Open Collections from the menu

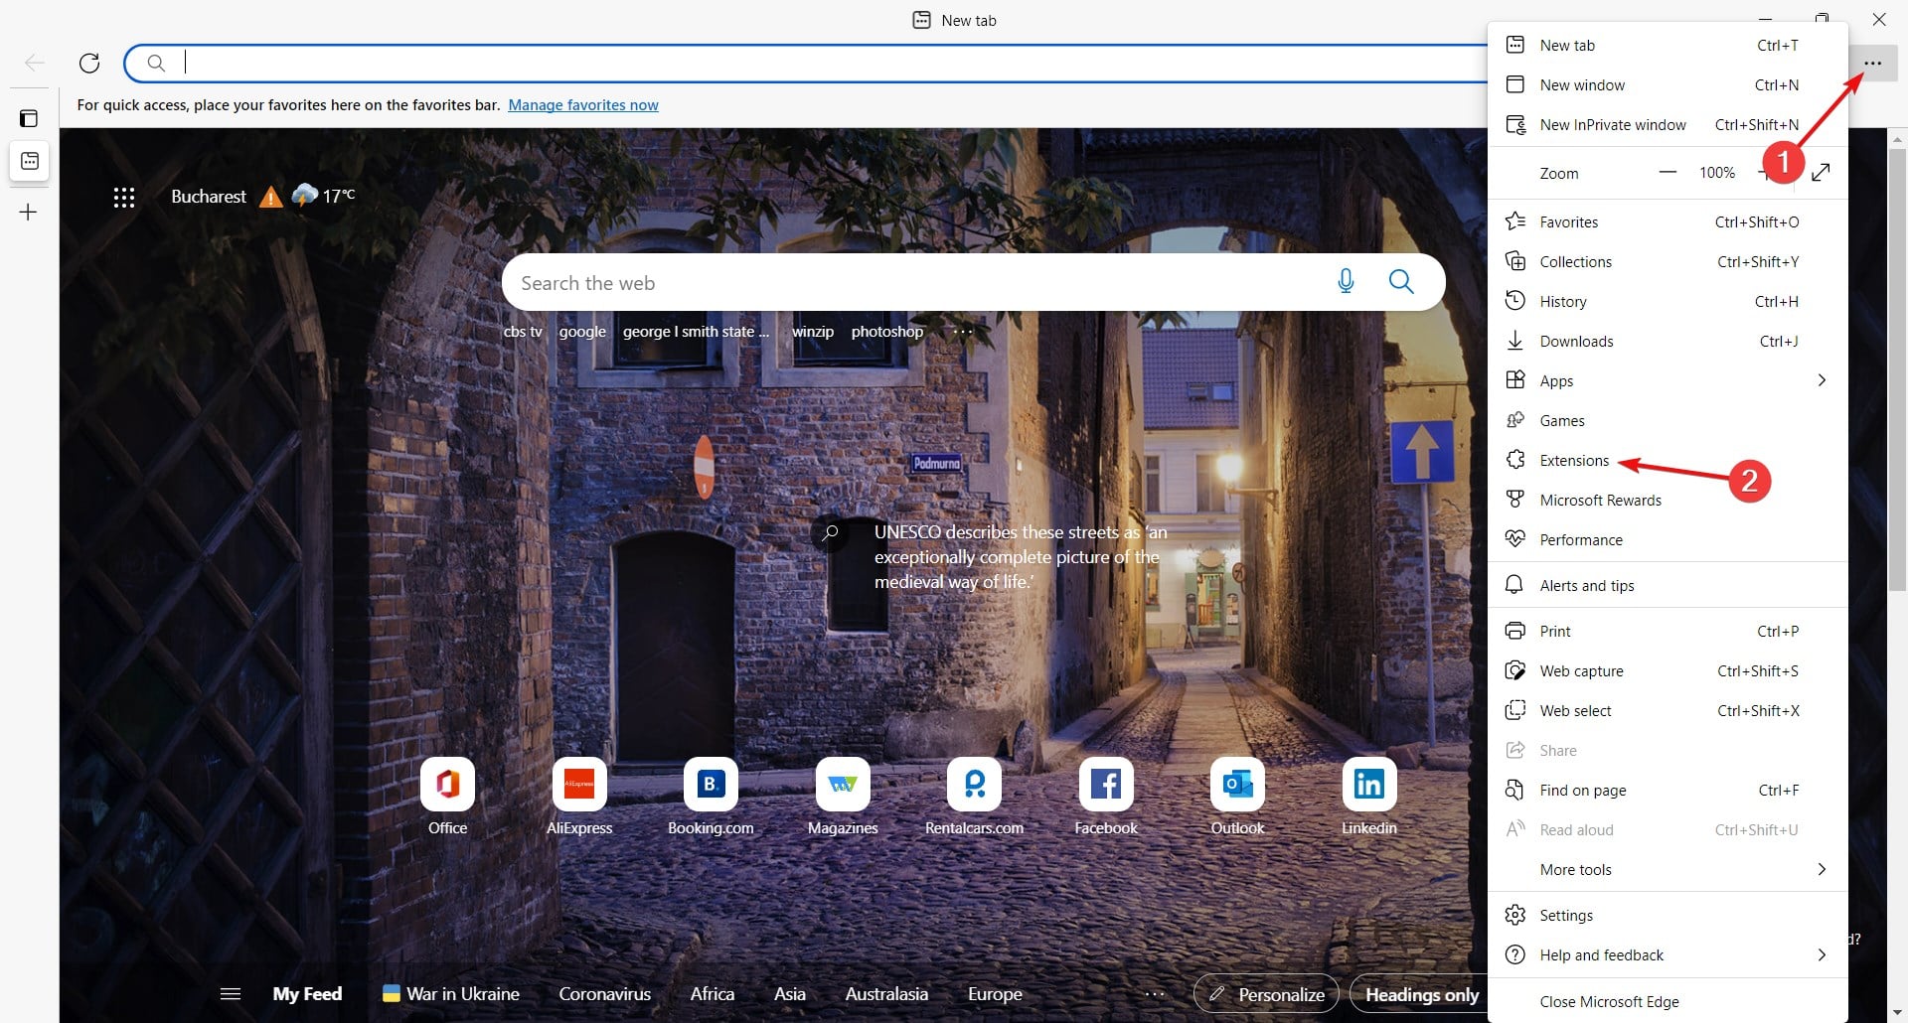pos(1668,261)
